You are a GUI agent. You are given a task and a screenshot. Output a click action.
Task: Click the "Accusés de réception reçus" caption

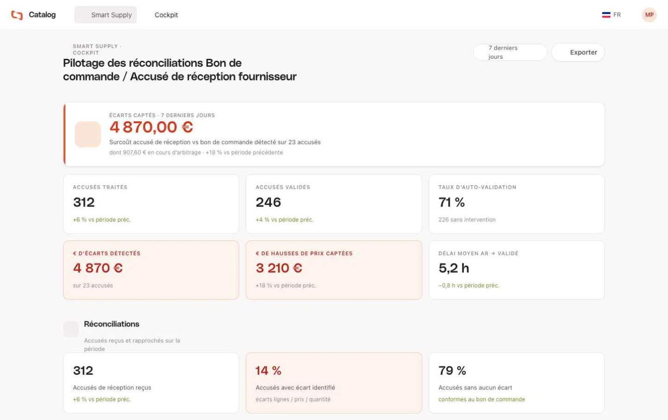[x=112, y=388]
